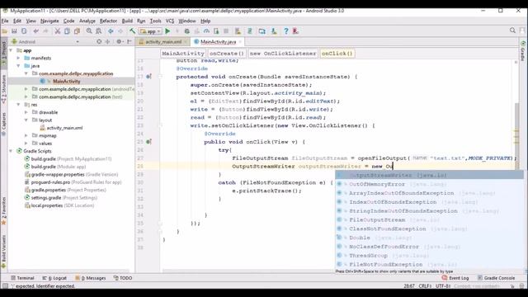This screenshot has height=297, width=528.
Task: Click the project panel settings gear icon
Action: pyautogui.click(x=119, y=42)
